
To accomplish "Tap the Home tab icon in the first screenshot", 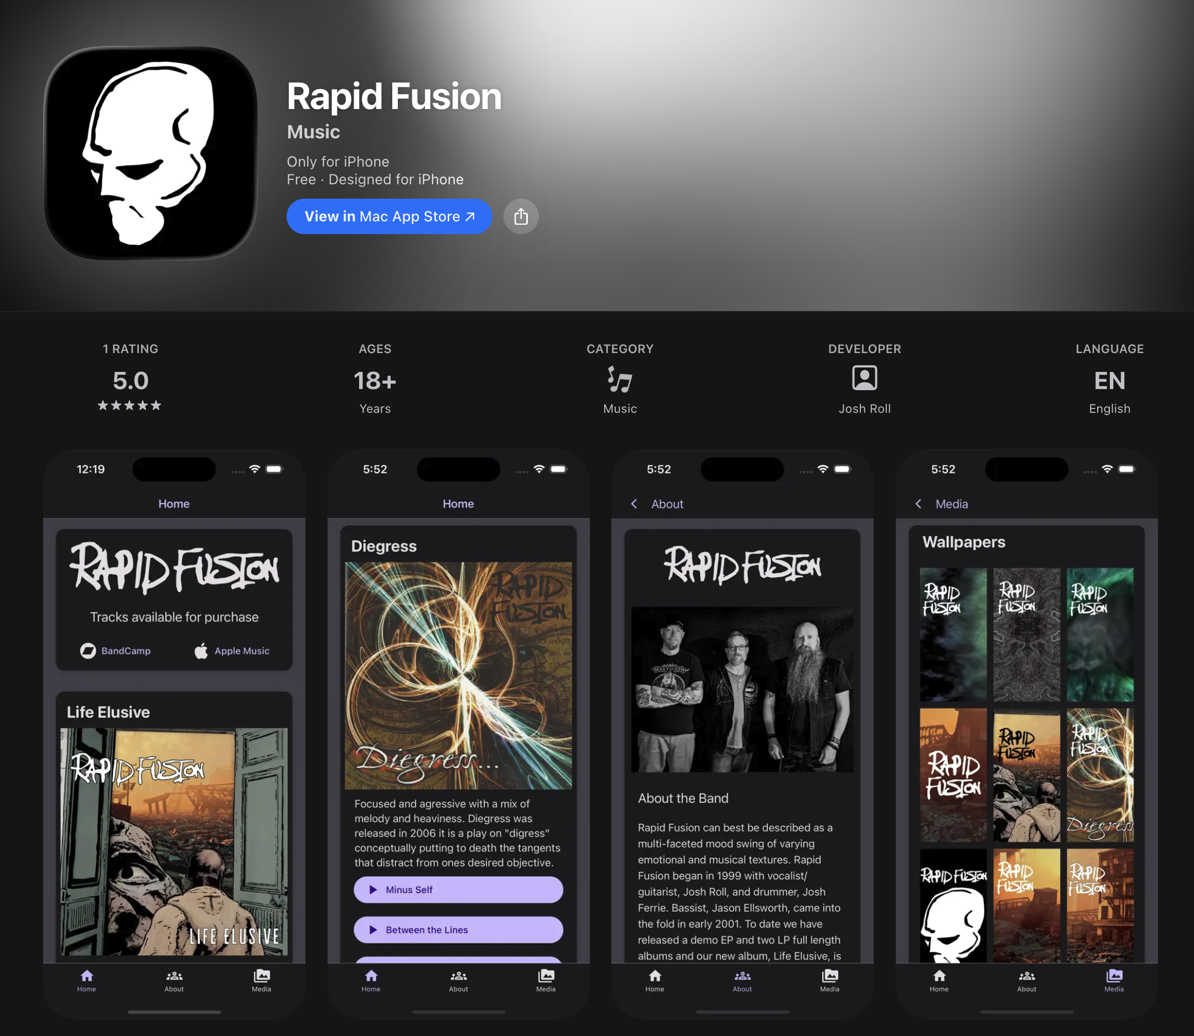I will [87, 976].
